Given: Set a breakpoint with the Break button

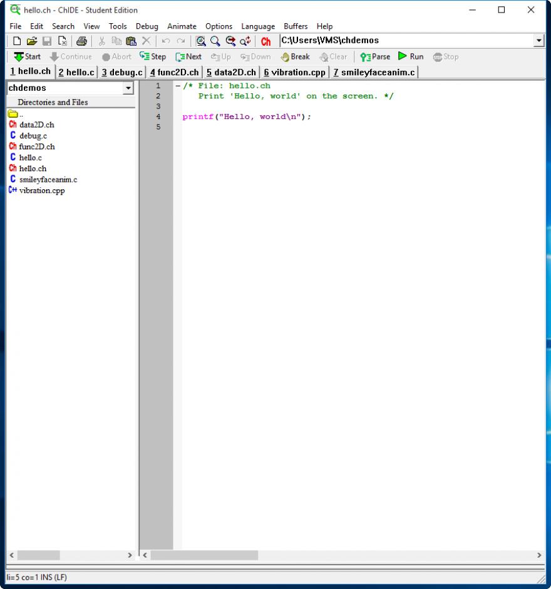Looking at the screenshot, I should point(296,57).
